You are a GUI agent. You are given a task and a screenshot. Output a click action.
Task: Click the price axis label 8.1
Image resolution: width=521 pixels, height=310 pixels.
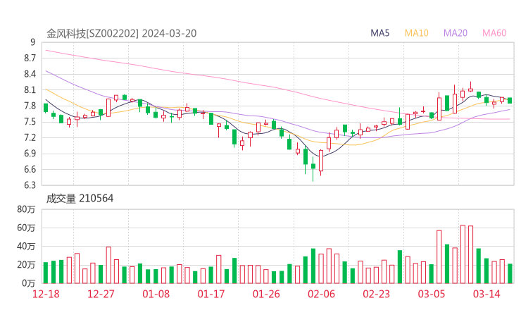coord(30,89)
